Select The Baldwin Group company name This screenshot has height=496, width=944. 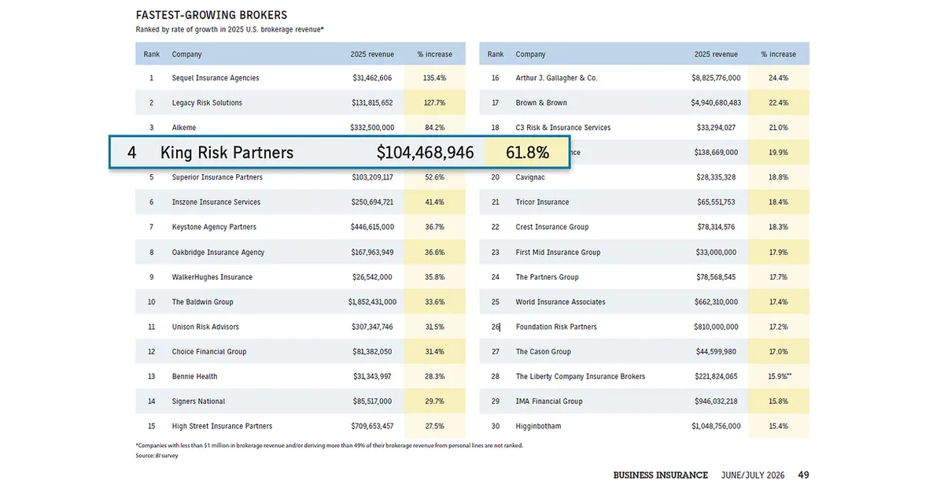click(x=202, y=302)
